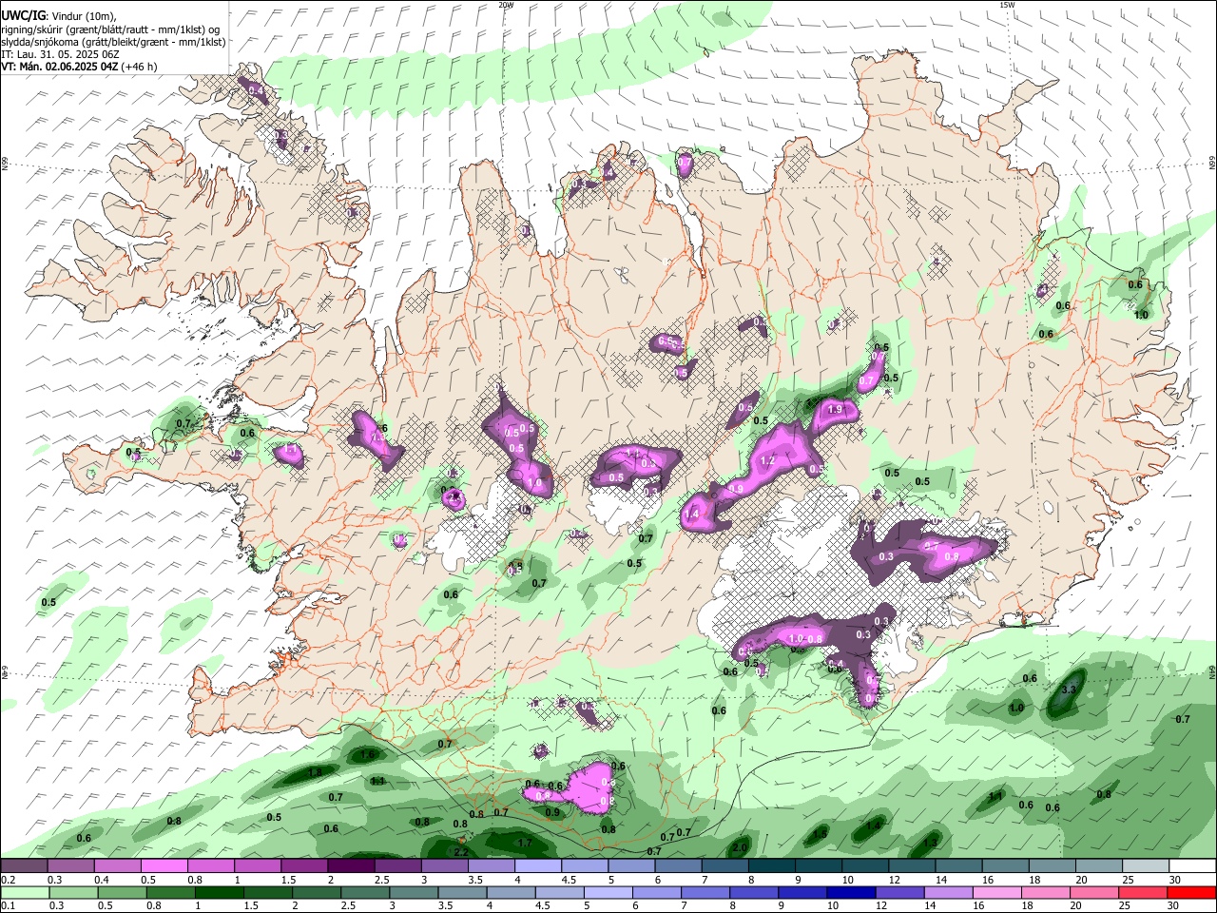Pick the dark purple snow swatch labeled 2
Viewport: 1217px width, 913px height.
351,866
